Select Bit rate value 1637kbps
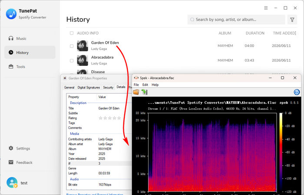Viewport: 304px width, 195px height. coord(105,185)
